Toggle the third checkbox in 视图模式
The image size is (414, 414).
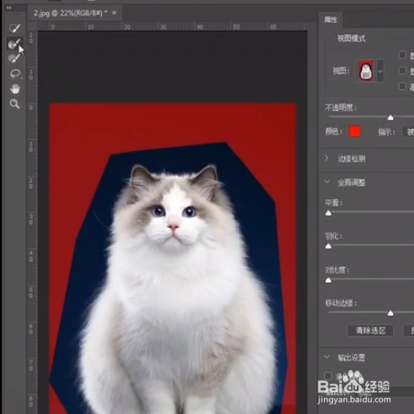tap(403, 86)
